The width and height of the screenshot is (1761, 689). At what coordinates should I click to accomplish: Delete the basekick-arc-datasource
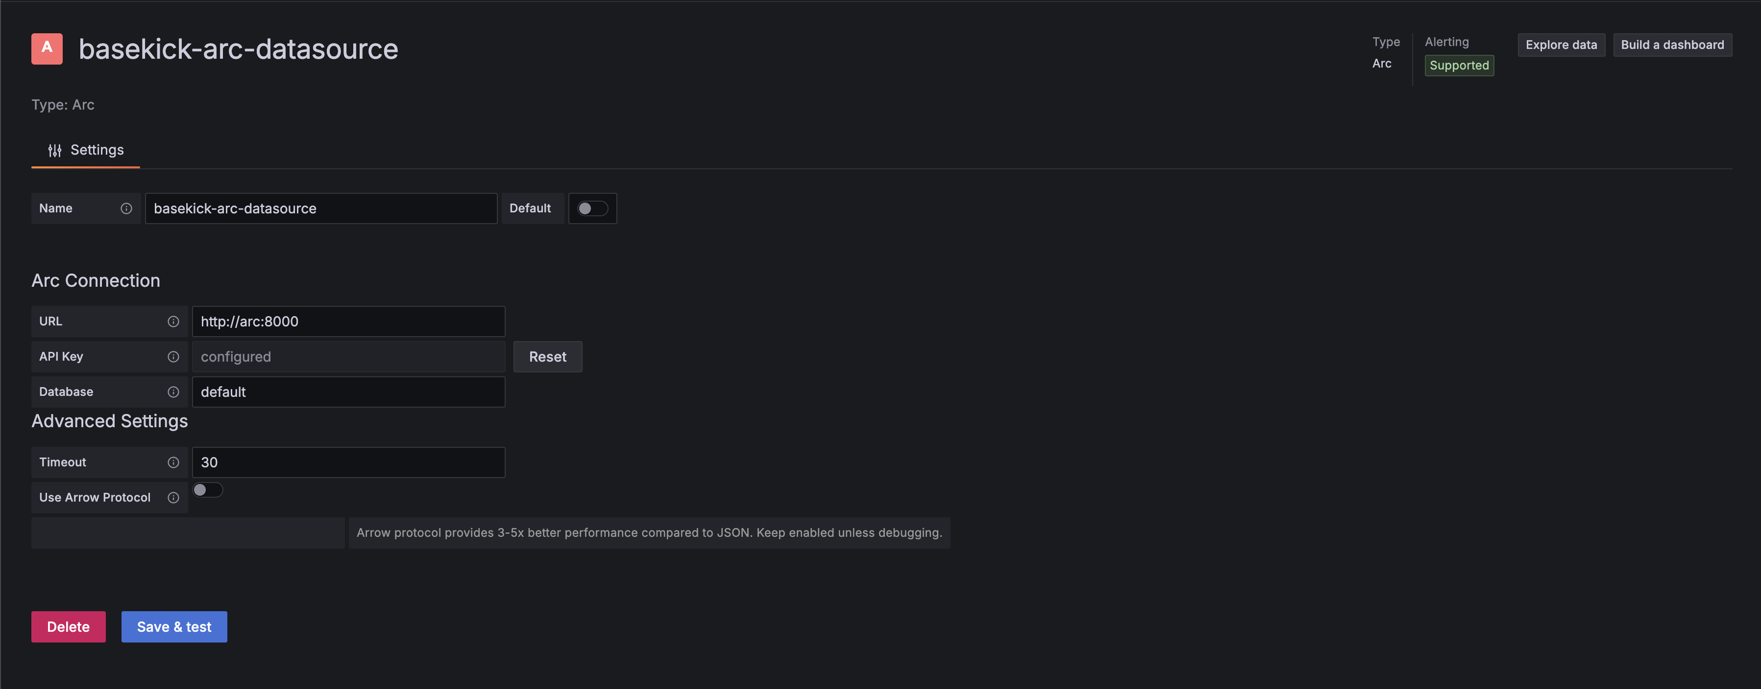click(68, 626)
